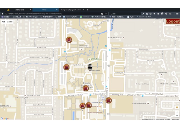Screen dimensions: 180x128
Task: Open the 报告地图错误 report link
Action: 175,119
